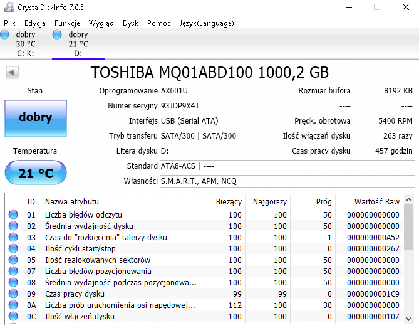419x328 pixels.
Task: Click status orb of attribute 01 row
Action: 13,214
